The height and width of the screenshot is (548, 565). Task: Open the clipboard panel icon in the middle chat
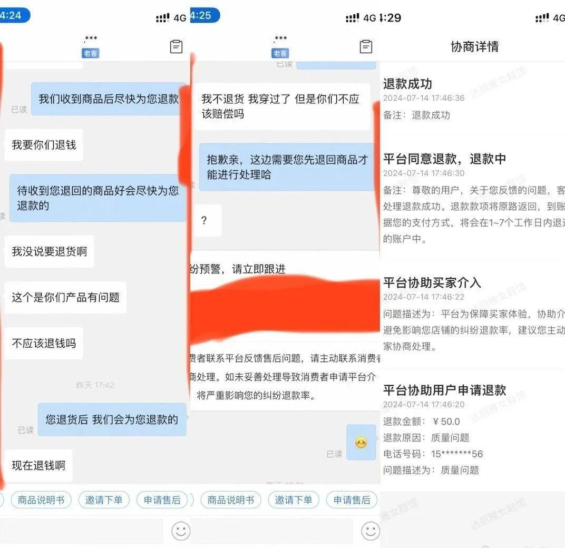point(366,46)
